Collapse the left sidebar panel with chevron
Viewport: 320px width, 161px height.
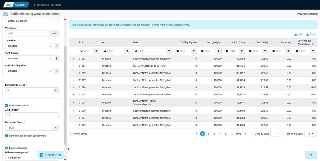(68, 149)
